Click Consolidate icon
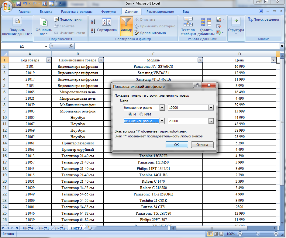The image size is (286, 238). tap(219, 26)
